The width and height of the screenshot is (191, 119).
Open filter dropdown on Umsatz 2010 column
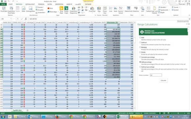45,23
